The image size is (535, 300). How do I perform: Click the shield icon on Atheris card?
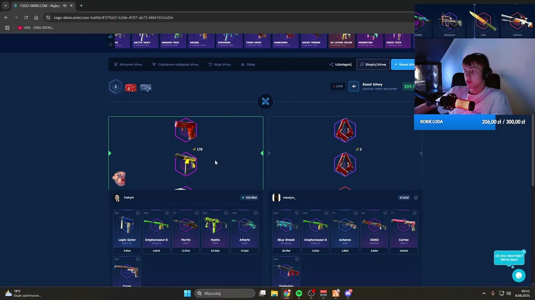tap(255, 213)
